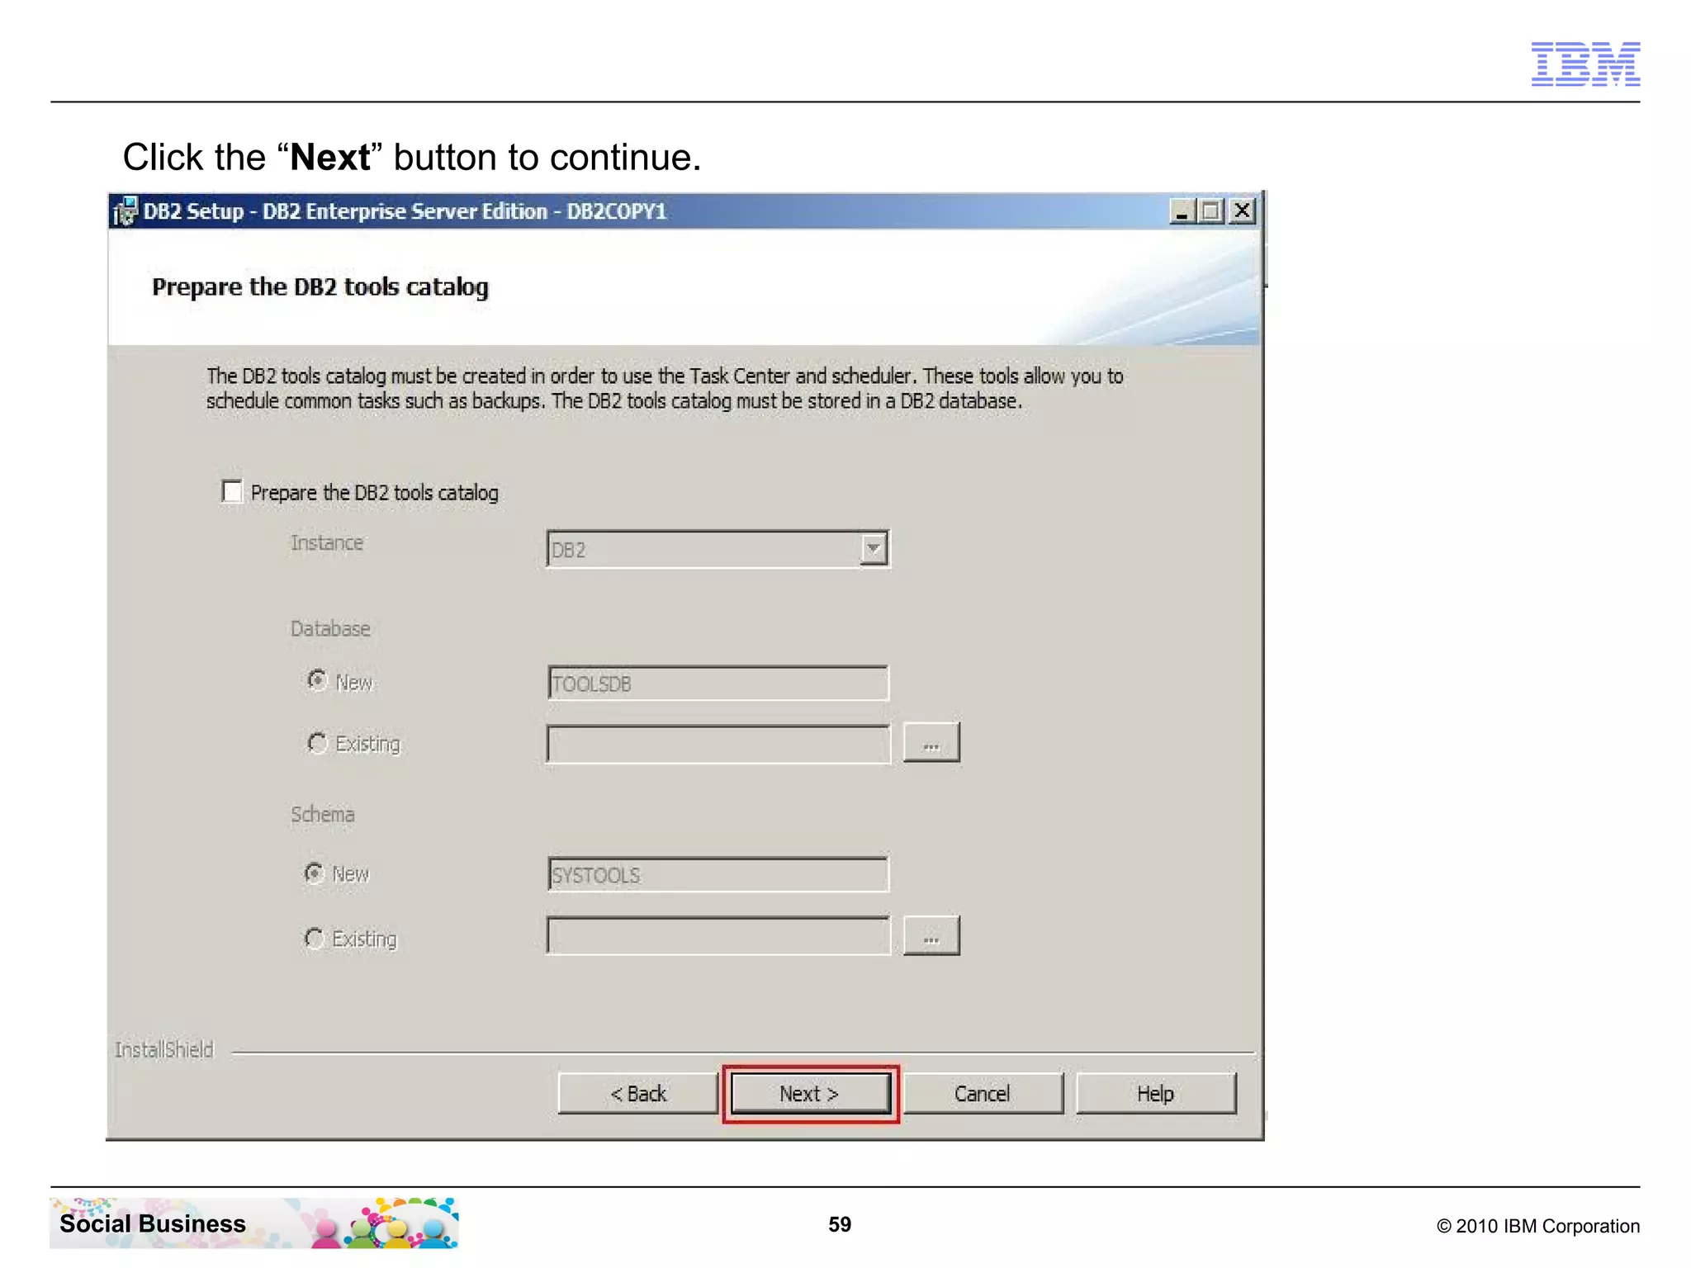Click the Social Business banner
The height and width of the screenshot is (1268, 1691).
point(254,1223)
